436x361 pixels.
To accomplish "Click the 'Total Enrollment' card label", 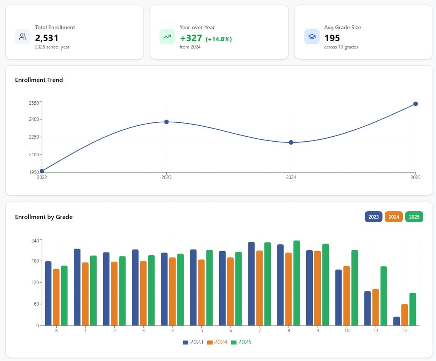I will 55,27.
